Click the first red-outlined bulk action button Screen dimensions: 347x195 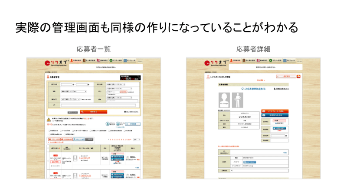pos(54,139)
